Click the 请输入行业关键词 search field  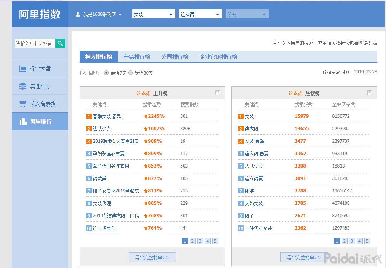tap(35, 44)
